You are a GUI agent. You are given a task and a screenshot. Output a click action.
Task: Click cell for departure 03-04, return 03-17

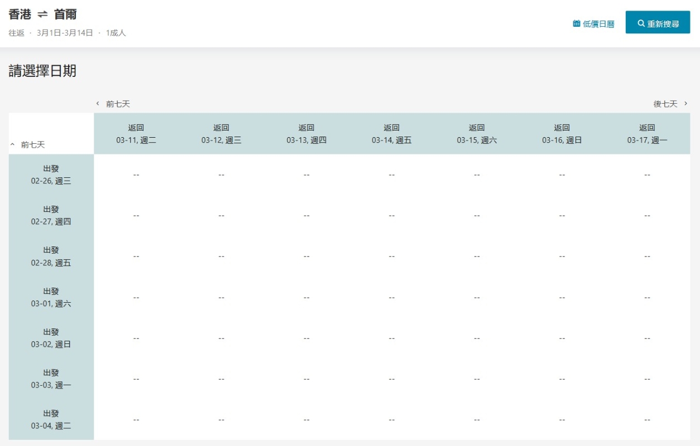[x=647, y=420]
